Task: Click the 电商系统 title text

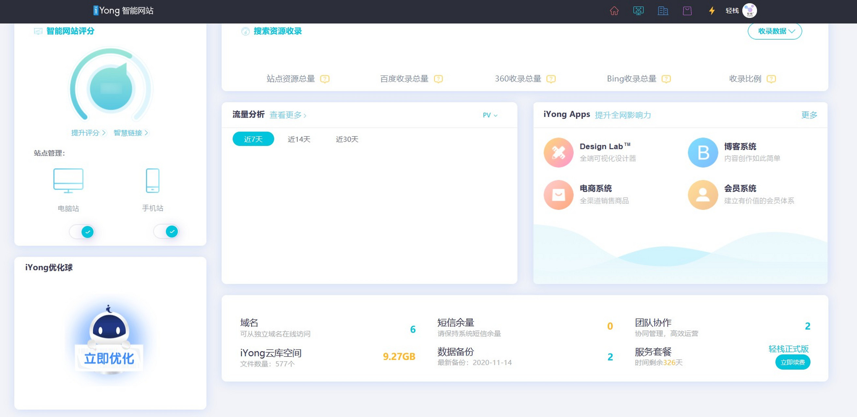Action: tap(596, 188)
